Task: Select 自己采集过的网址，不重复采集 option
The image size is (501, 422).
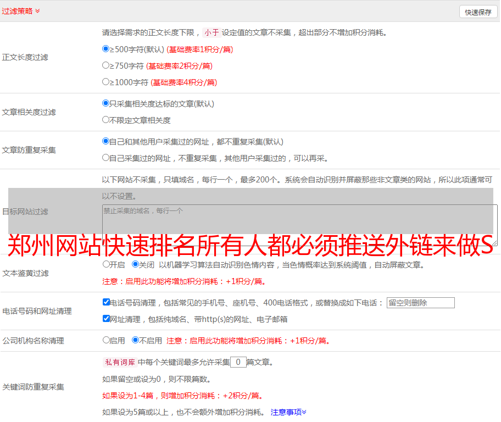Action: click(105, 158)
